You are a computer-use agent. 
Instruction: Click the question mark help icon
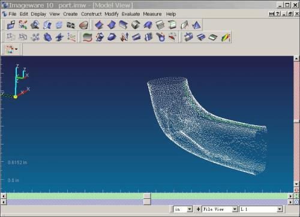(x=278, y=14)
